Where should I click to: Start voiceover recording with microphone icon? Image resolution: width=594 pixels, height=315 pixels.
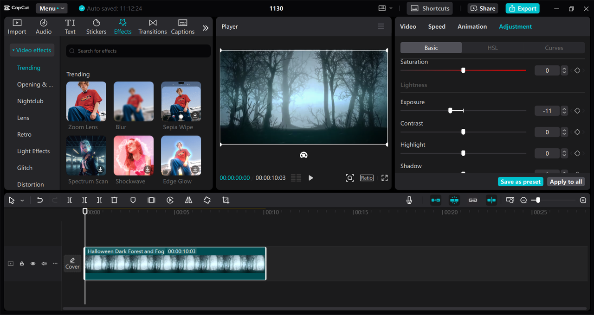(x=409, y=200)
